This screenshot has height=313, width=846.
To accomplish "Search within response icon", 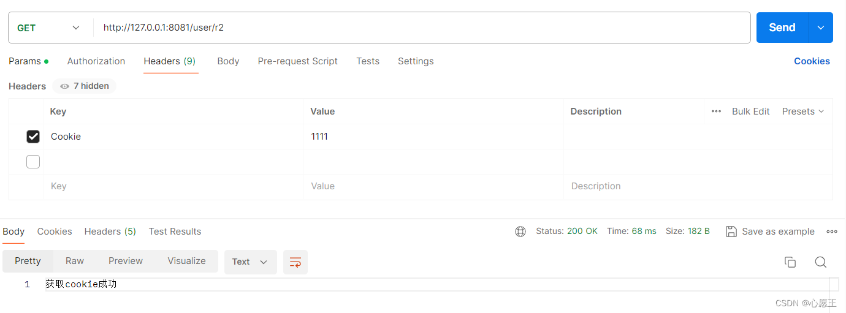I will [x=821, y=262].
